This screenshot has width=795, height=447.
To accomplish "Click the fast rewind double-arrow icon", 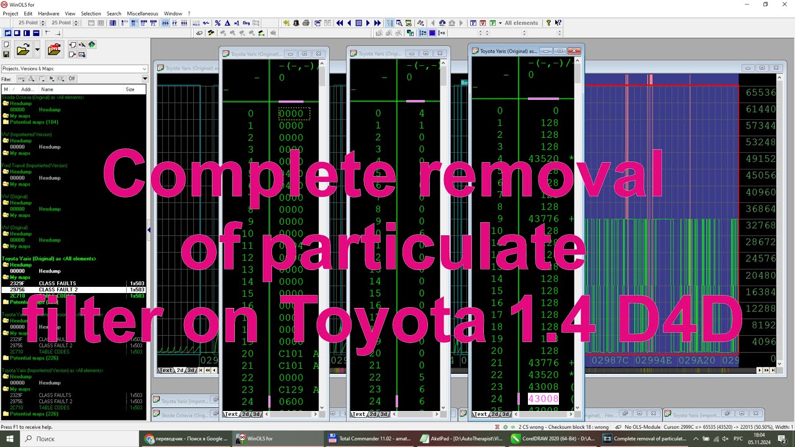I will (340, 23).
